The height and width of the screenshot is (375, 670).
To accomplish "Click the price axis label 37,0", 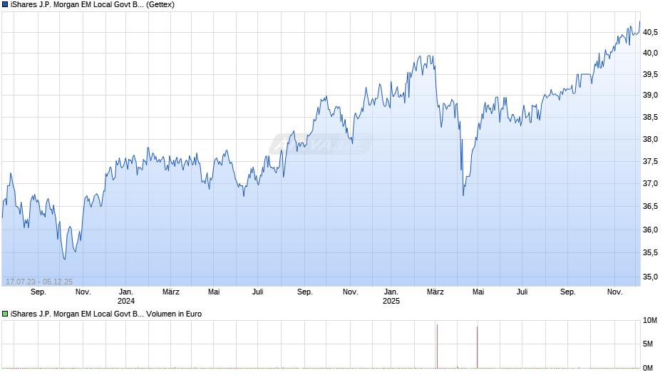I will [x=650, y=184].
